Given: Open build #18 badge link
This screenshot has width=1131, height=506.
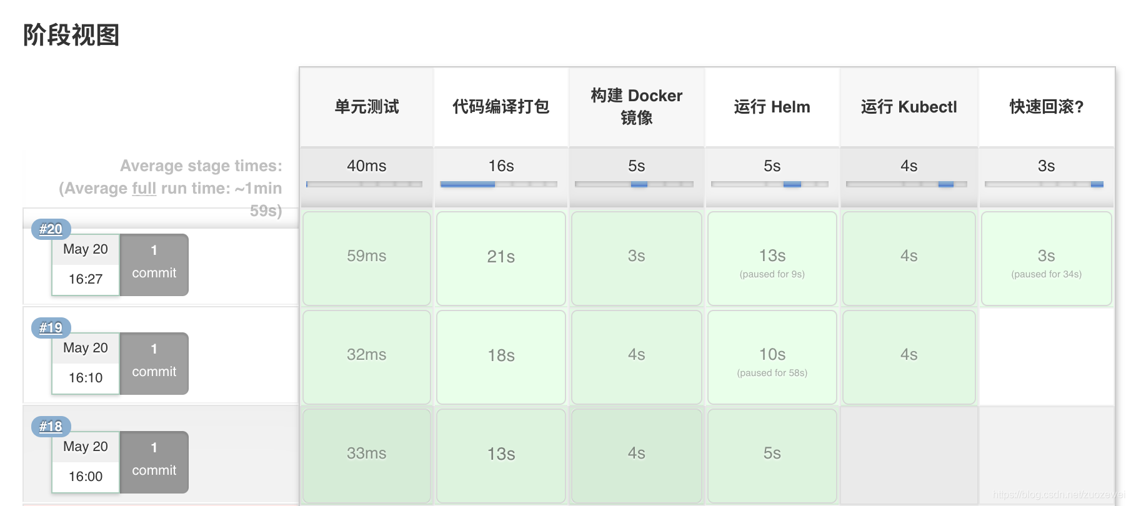Looking at the screenshot, I should (51, 427).
